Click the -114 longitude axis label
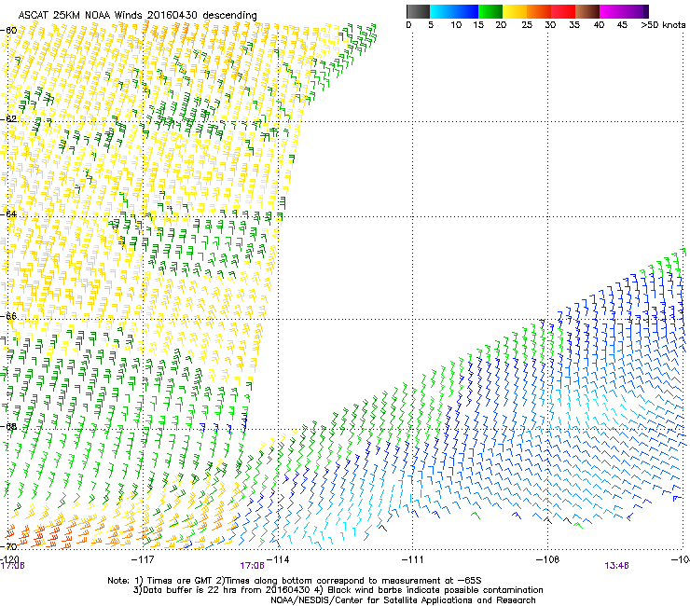The image size is (690, 606). click(279, 558)
